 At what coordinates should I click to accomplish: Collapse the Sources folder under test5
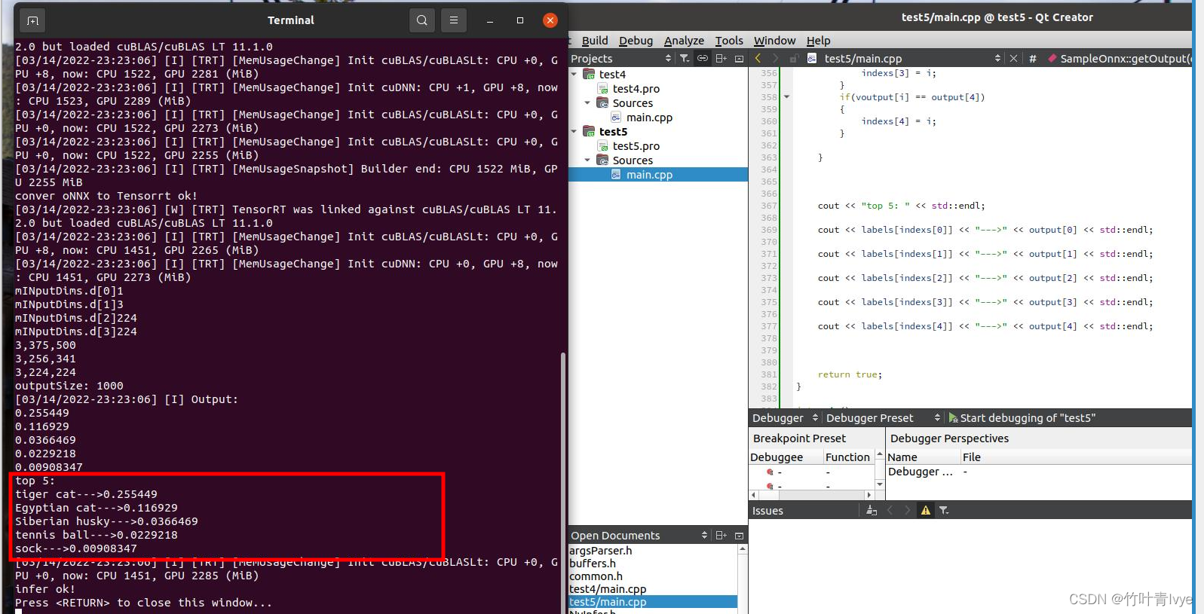[x=588, y=160]
